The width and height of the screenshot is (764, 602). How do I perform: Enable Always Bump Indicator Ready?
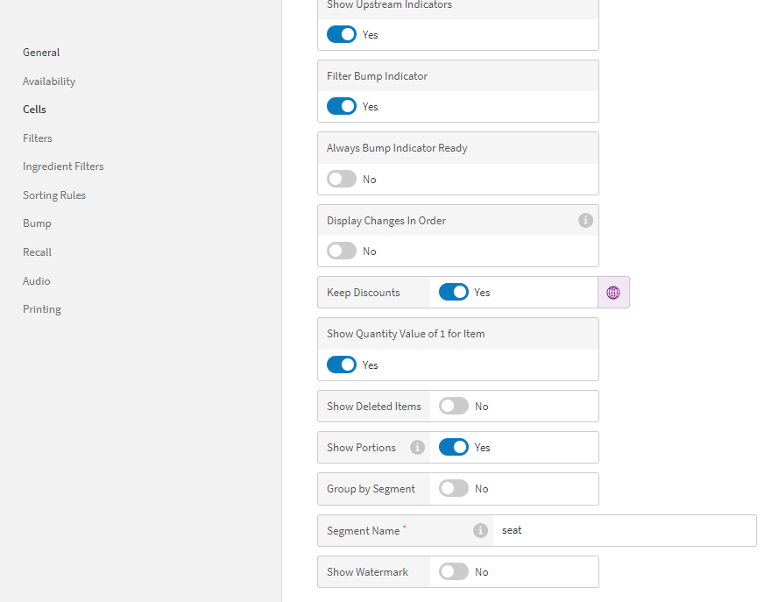coord(342,179)
